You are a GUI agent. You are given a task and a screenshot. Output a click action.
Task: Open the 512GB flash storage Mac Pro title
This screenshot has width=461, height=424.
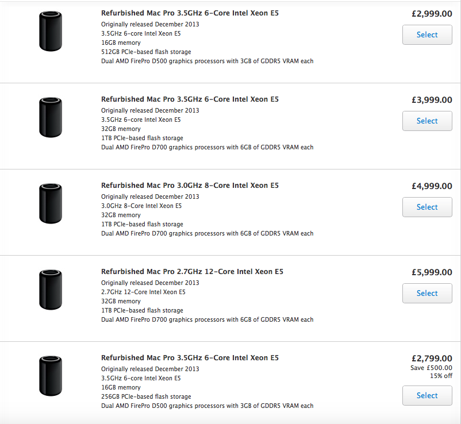[190, 13]
